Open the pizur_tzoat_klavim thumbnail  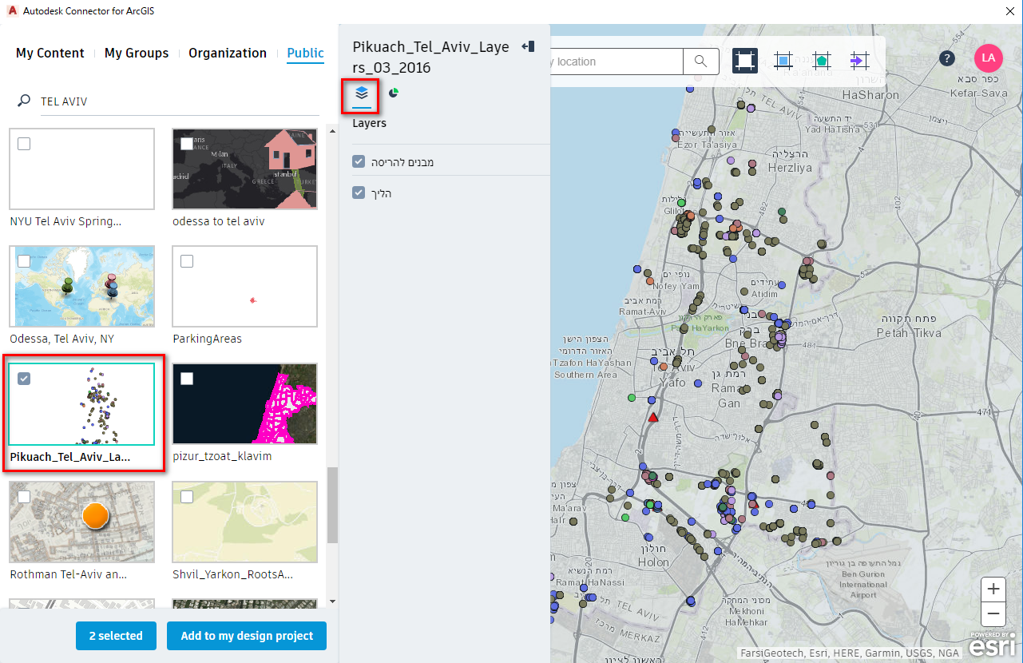click(x=245, y=404)
